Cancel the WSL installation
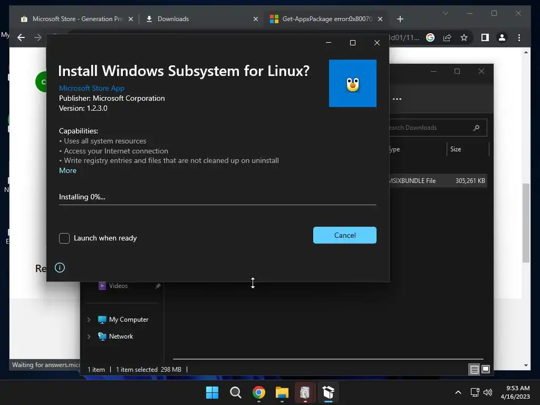The image size is (540, 405). pos(345,235)
